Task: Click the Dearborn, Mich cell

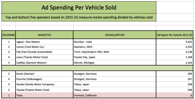Action: (115, 47)
